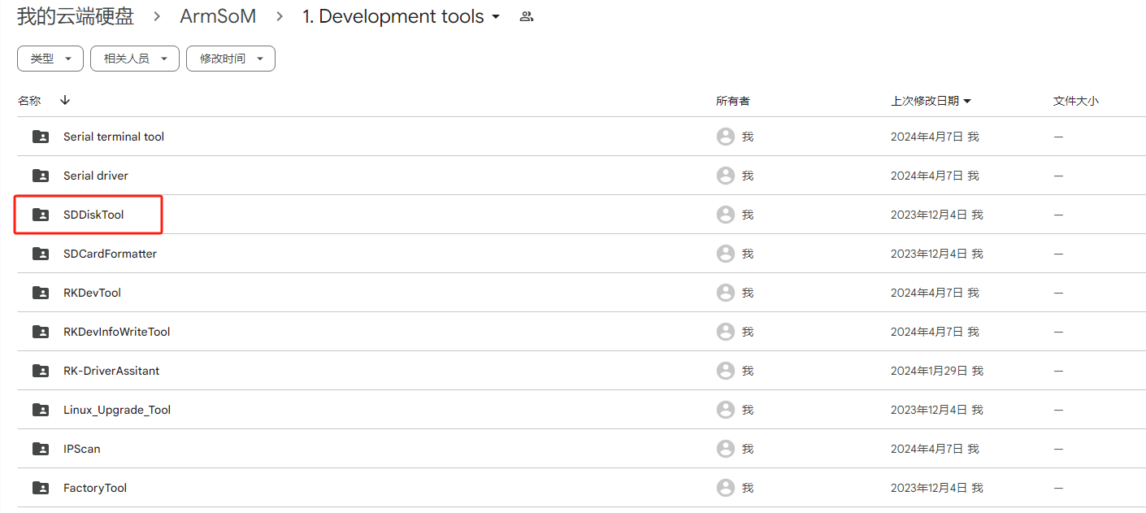Click the 文件大小 column header
This screenshot has height=513, width=1146.
tap(1076, 100)
